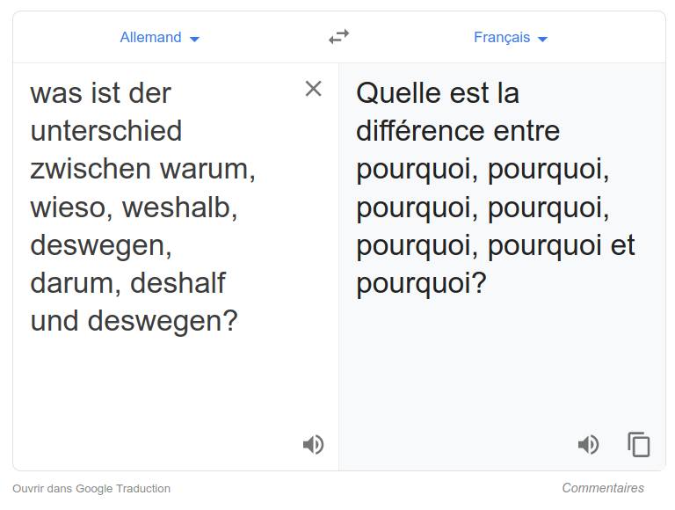Click the word "différence" in the translation

coord(421,131)
